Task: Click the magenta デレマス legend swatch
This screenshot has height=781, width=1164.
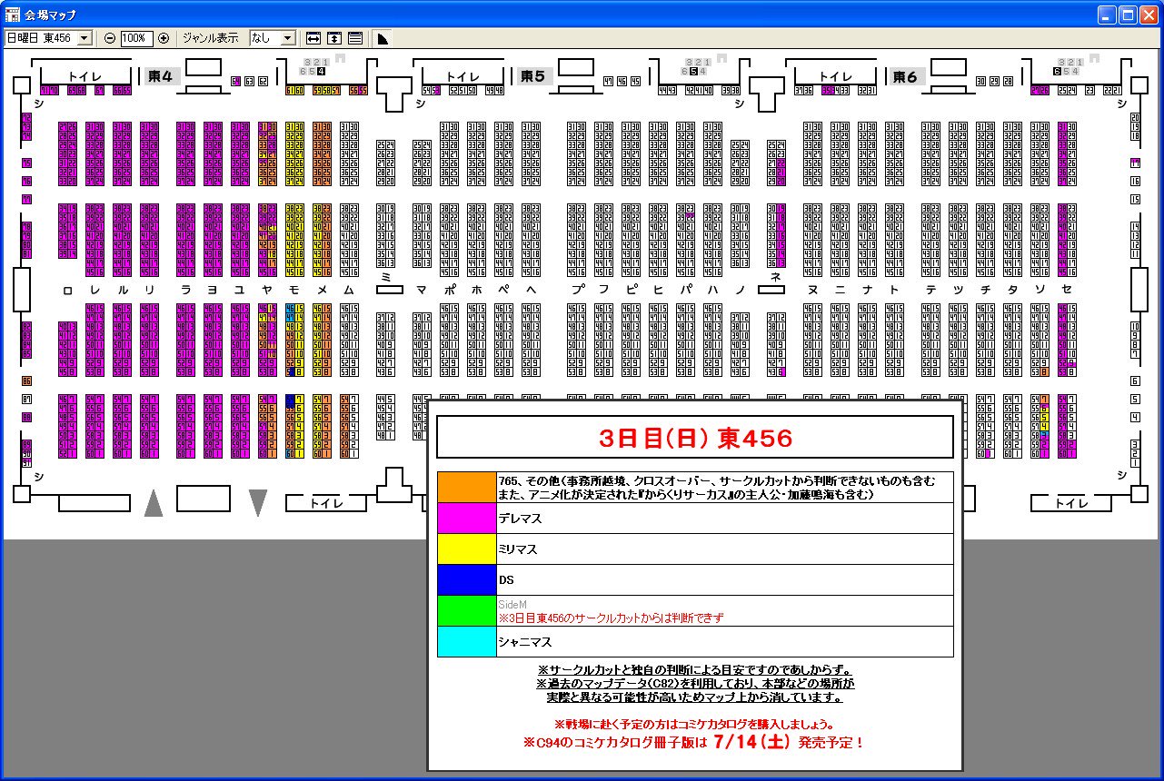Action: click(467, 518)
